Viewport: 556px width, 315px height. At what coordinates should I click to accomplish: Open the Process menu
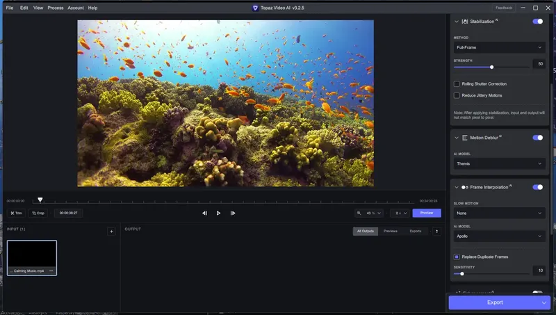point(56,8)
